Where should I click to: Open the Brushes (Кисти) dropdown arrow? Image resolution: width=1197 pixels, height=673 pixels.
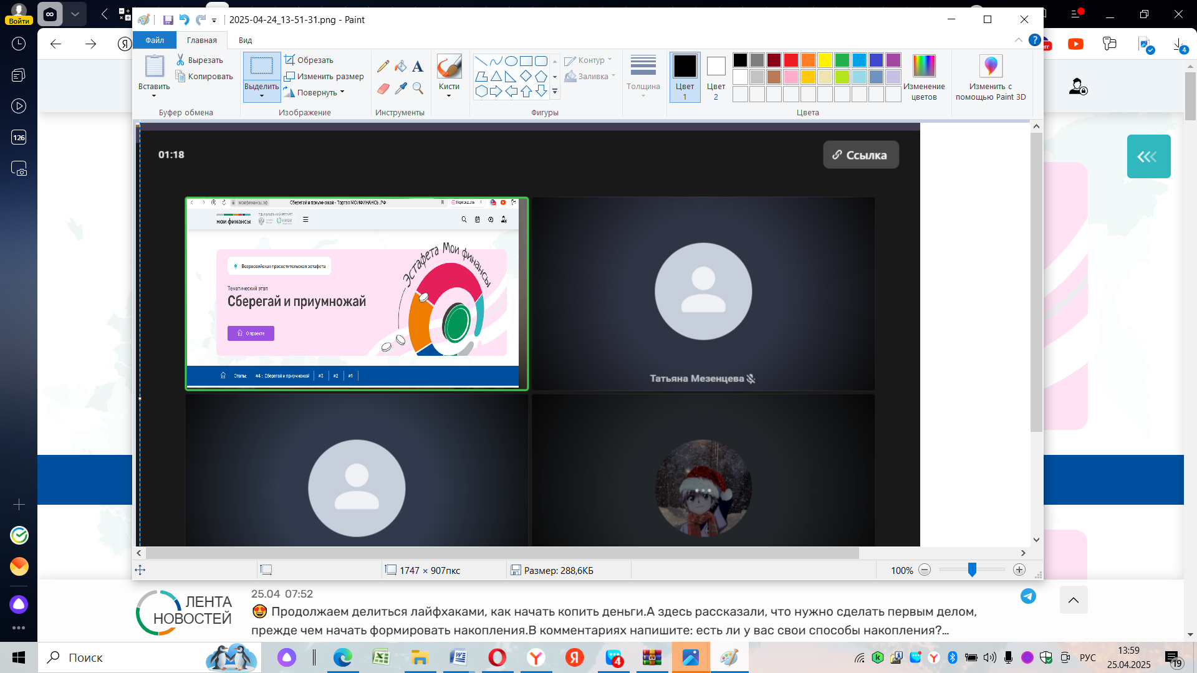(449, 96)
